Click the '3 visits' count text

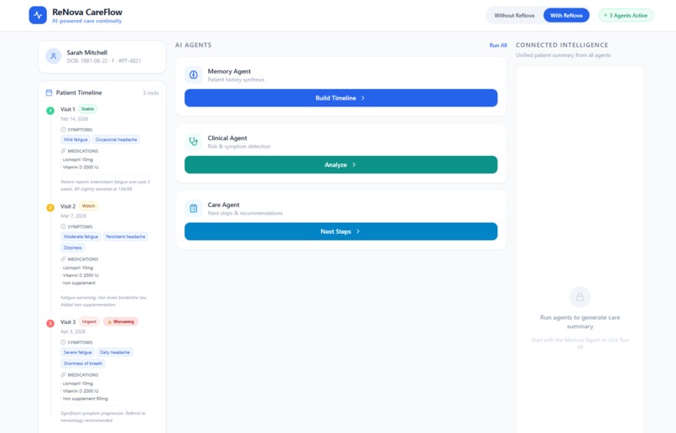[151, 93]
